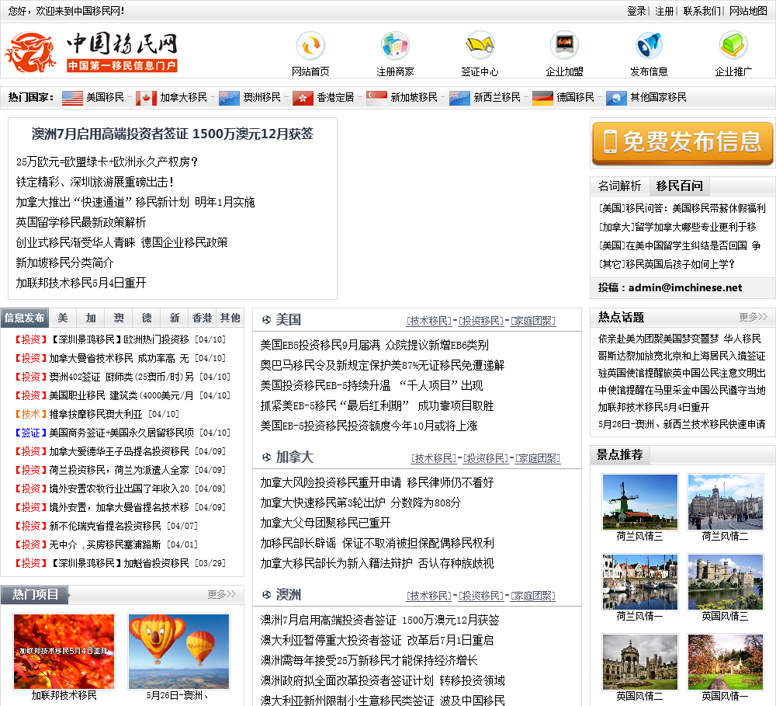776x706 pixels.
Task: Click the 发布信息 megaphone icon
Action: point(649,46)
